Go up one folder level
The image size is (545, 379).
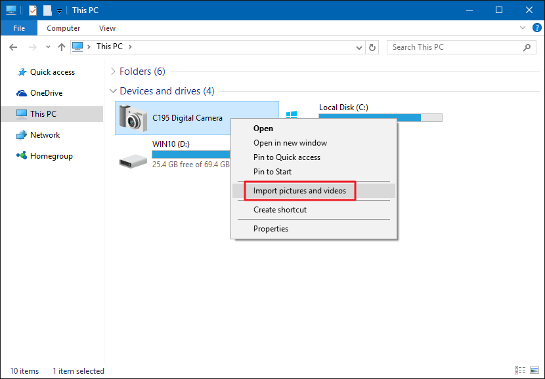click(x=62, y=47)
